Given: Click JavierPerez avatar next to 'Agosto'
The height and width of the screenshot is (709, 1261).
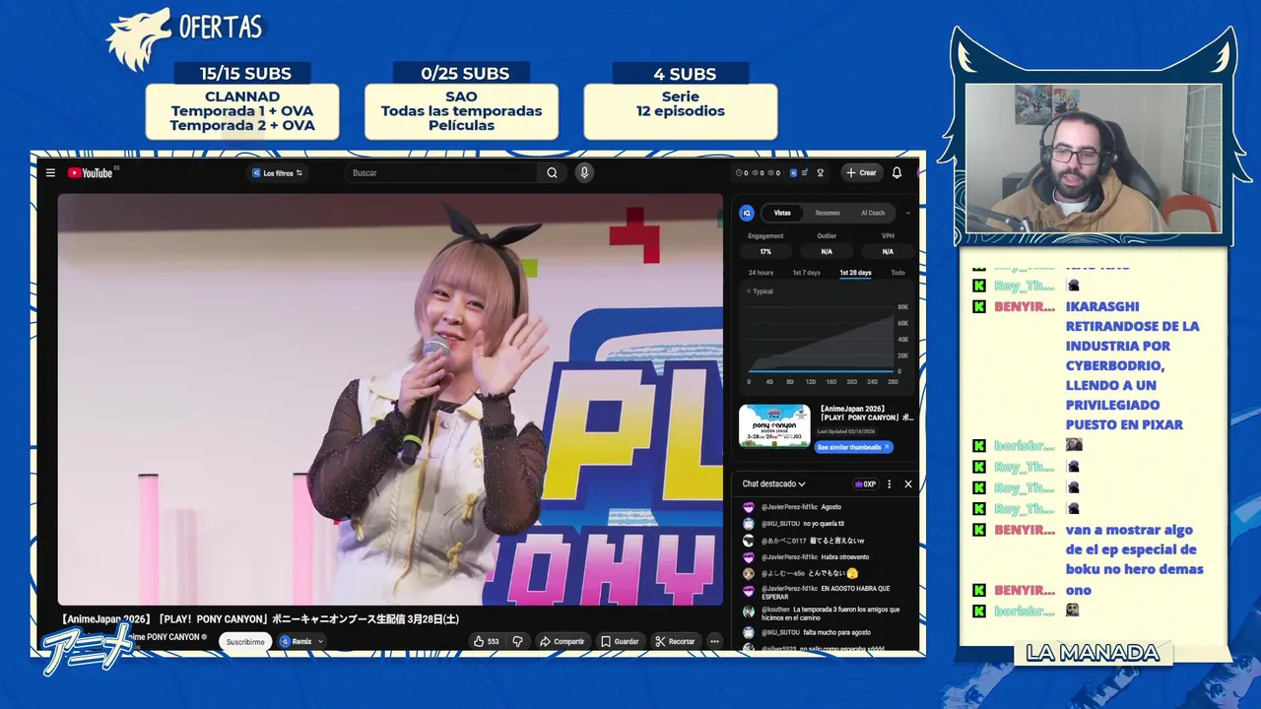Looking at the screenshot, I should coord(749,507).
